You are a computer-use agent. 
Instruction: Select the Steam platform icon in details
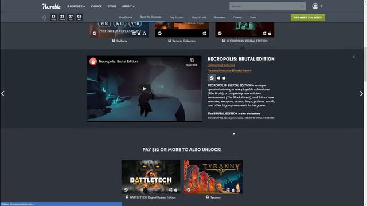click(212, 78)
